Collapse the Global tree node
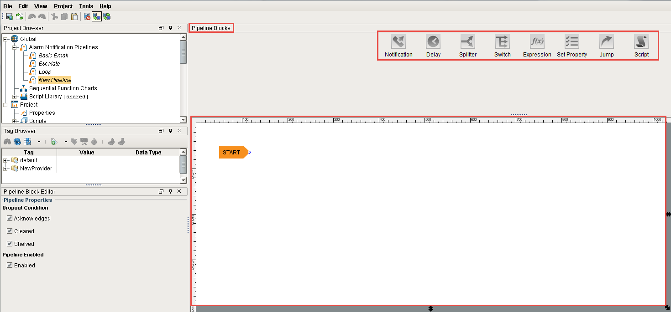This screenshot has width=671, height=312. (x=4, y=39)
